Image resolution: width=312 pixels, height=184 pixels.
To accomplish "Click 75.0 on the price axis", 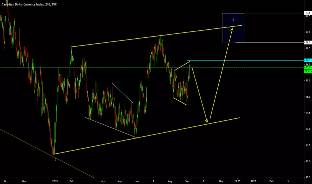I will point(308,97).
